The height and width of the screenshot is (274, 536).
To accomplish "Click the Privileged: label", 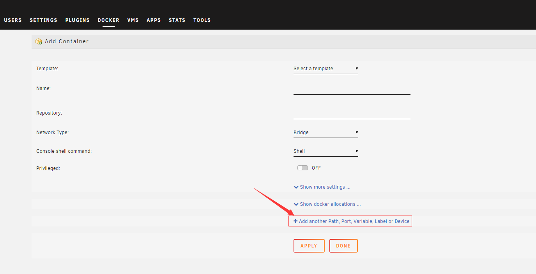I will (48, 168).
